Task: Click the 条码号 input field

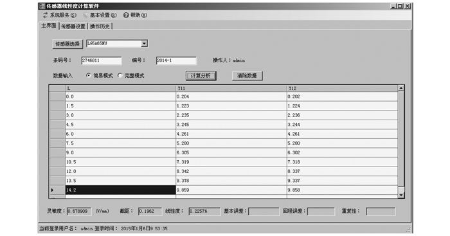Action: click(x=102, y=60)
